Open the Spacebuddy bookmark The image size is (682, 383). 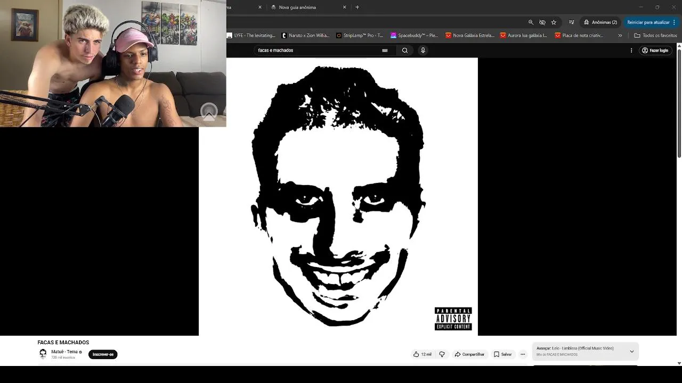415,36
